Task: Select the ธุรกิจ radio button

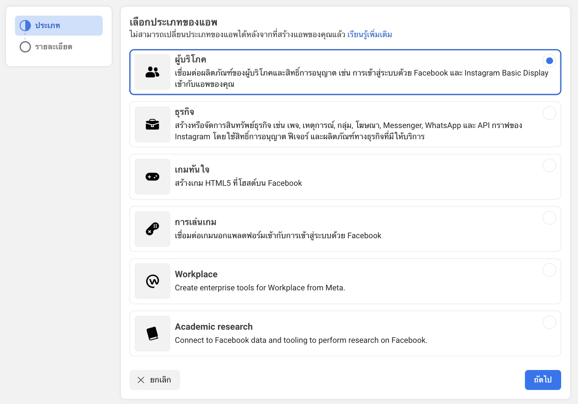Action: coord(549,113)
